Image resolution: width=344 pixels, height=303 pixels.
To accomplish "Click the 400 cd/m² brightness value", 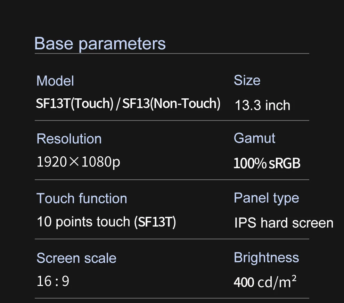I will [265, 282].
